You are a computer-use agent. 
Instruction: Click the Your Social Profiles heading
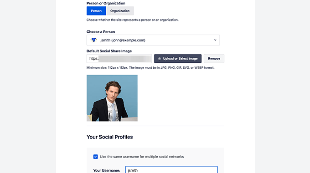coord(110,137)
